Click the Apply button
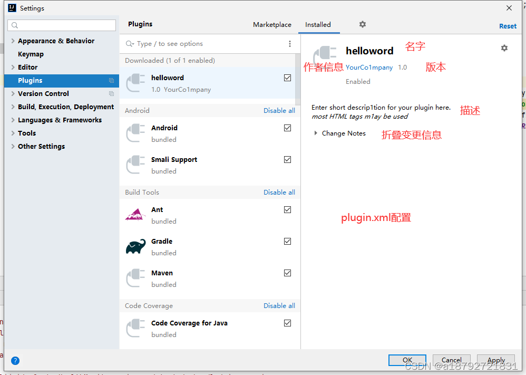526x375 pixels. [x=496, y=360]
